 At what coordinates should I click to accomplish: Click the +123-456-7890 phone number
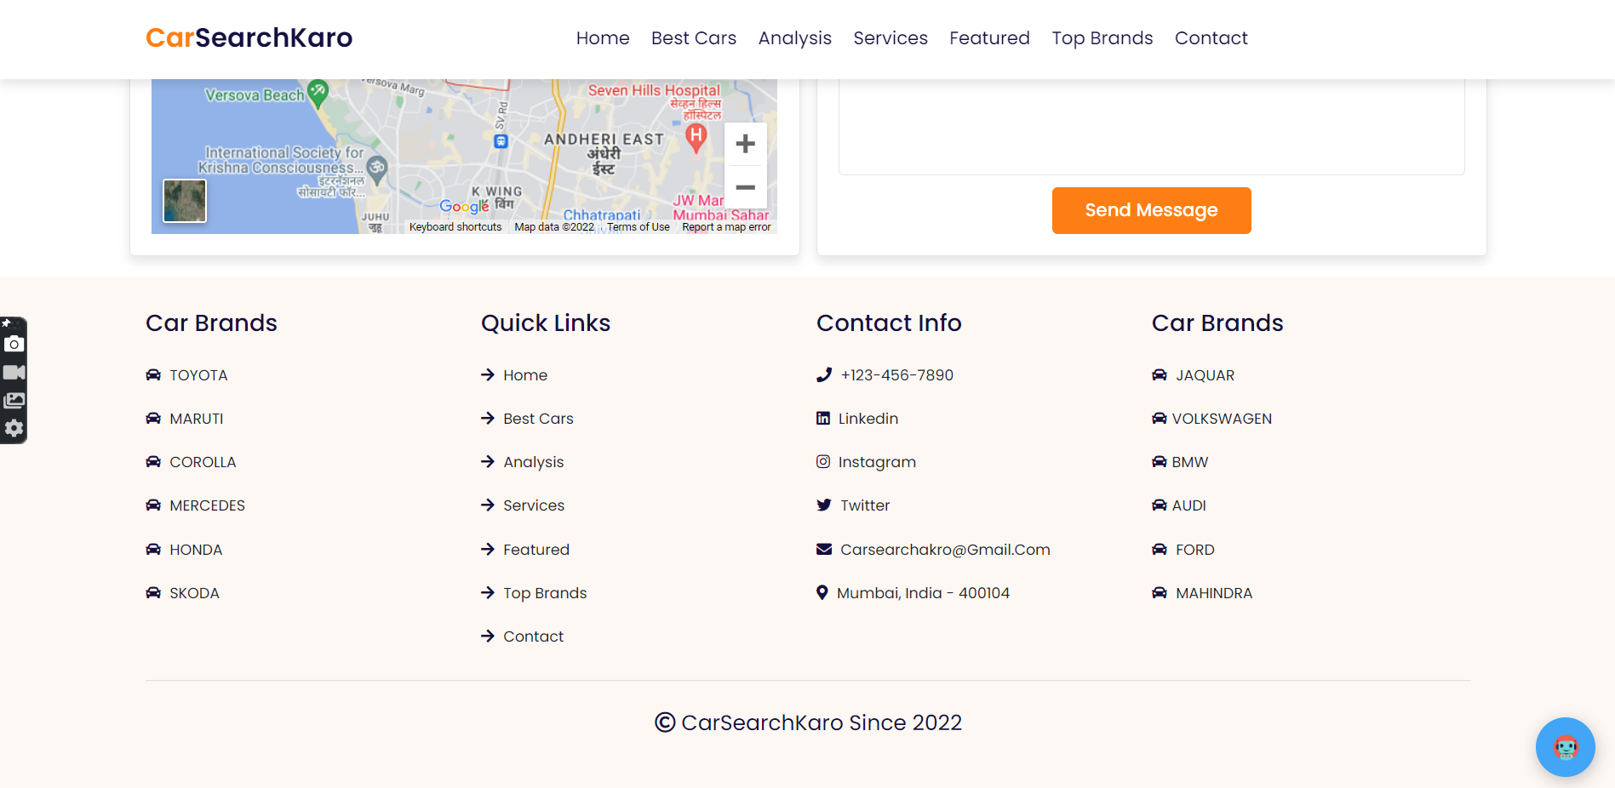(896, 374)
